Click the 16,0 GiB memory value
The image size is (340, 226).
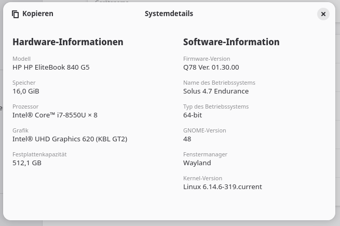click(x=26, y=91)
